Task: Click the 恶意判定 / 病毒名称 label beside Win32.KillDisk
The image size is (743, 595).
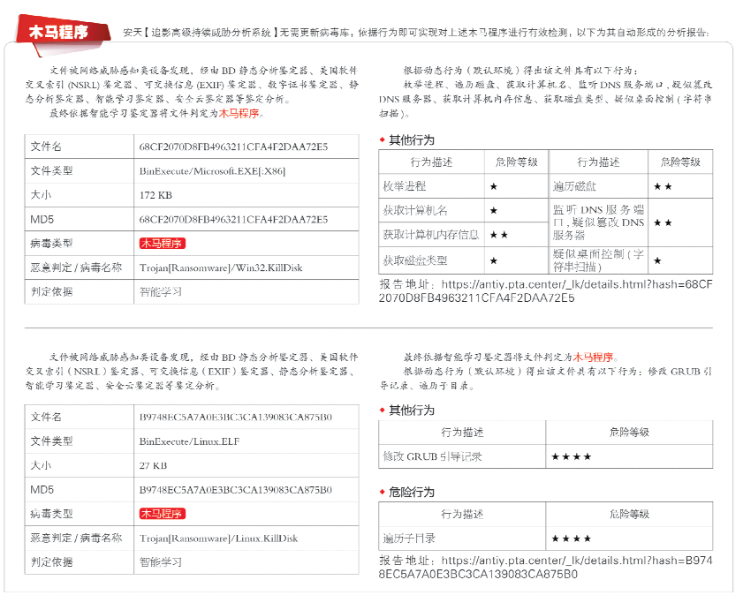Action: pos(76,267)
